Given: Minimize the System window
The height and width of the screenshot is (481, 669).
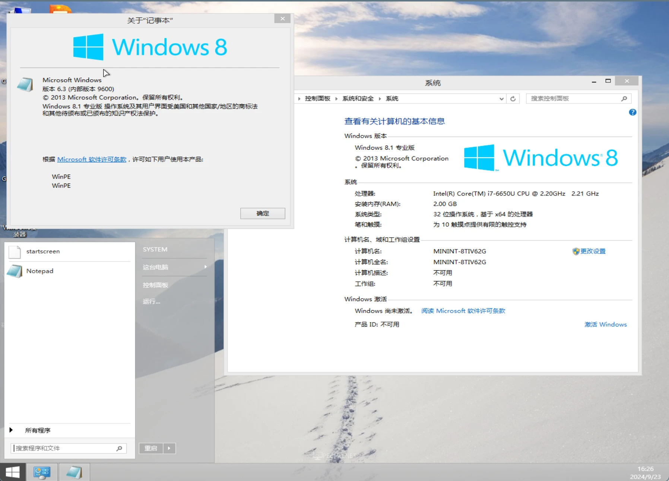Looking at the screenshot, I should [x=594, y=81].
